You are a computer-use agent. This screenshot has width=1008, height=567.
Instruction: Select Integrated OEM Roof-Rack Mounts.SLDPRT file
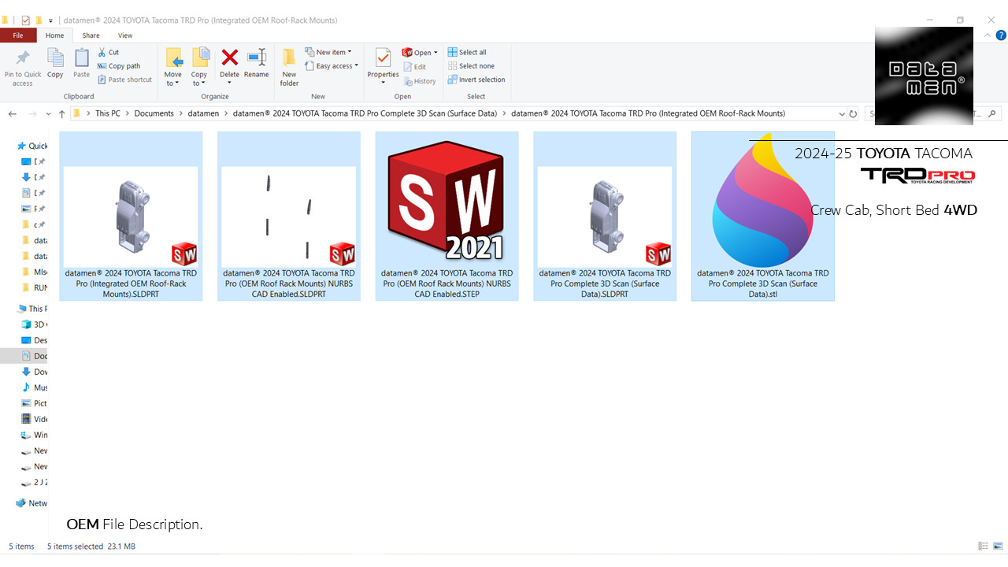point(131,216)
